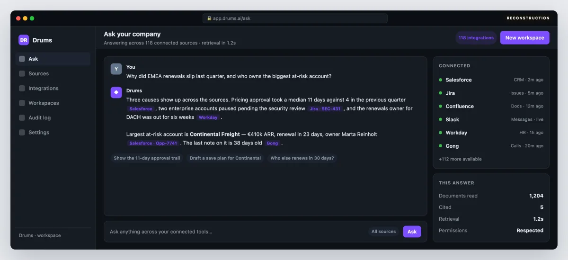Click the Ask sidebar icon
568x260 pixels.
[22, 59]
